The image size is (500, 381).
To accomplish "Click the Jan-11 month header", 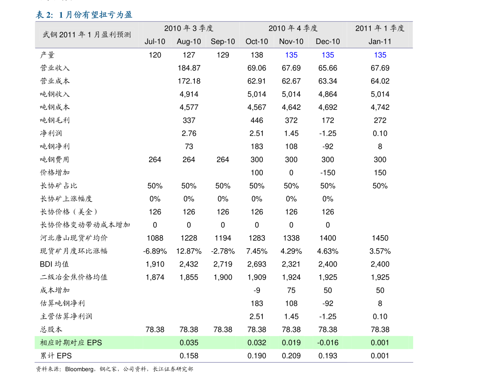I will [x=380, y=41].
